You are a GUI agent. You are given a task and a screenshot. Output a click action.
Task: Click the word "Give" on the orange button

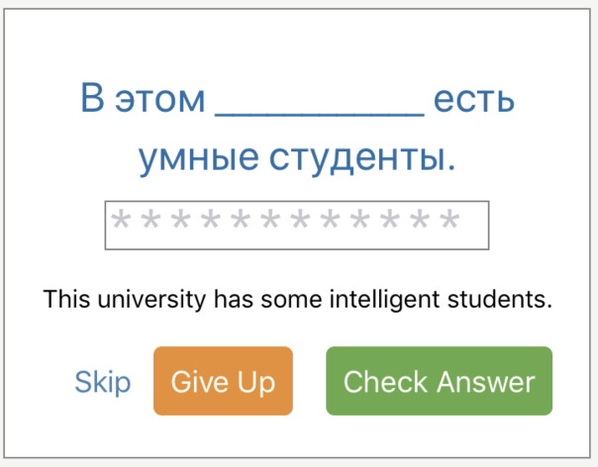[195, 382]
